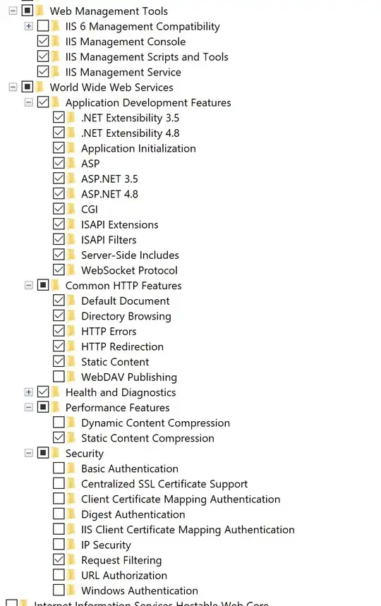This screenshot has height=606, width=381.
Task: Collapse the Application Development Features node
Action: tap(29, 102)
